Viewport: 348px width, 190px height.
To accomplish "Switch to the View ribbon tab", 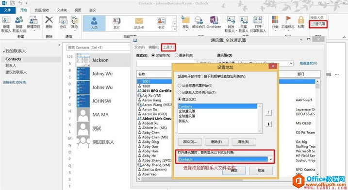I will point(78,10).
